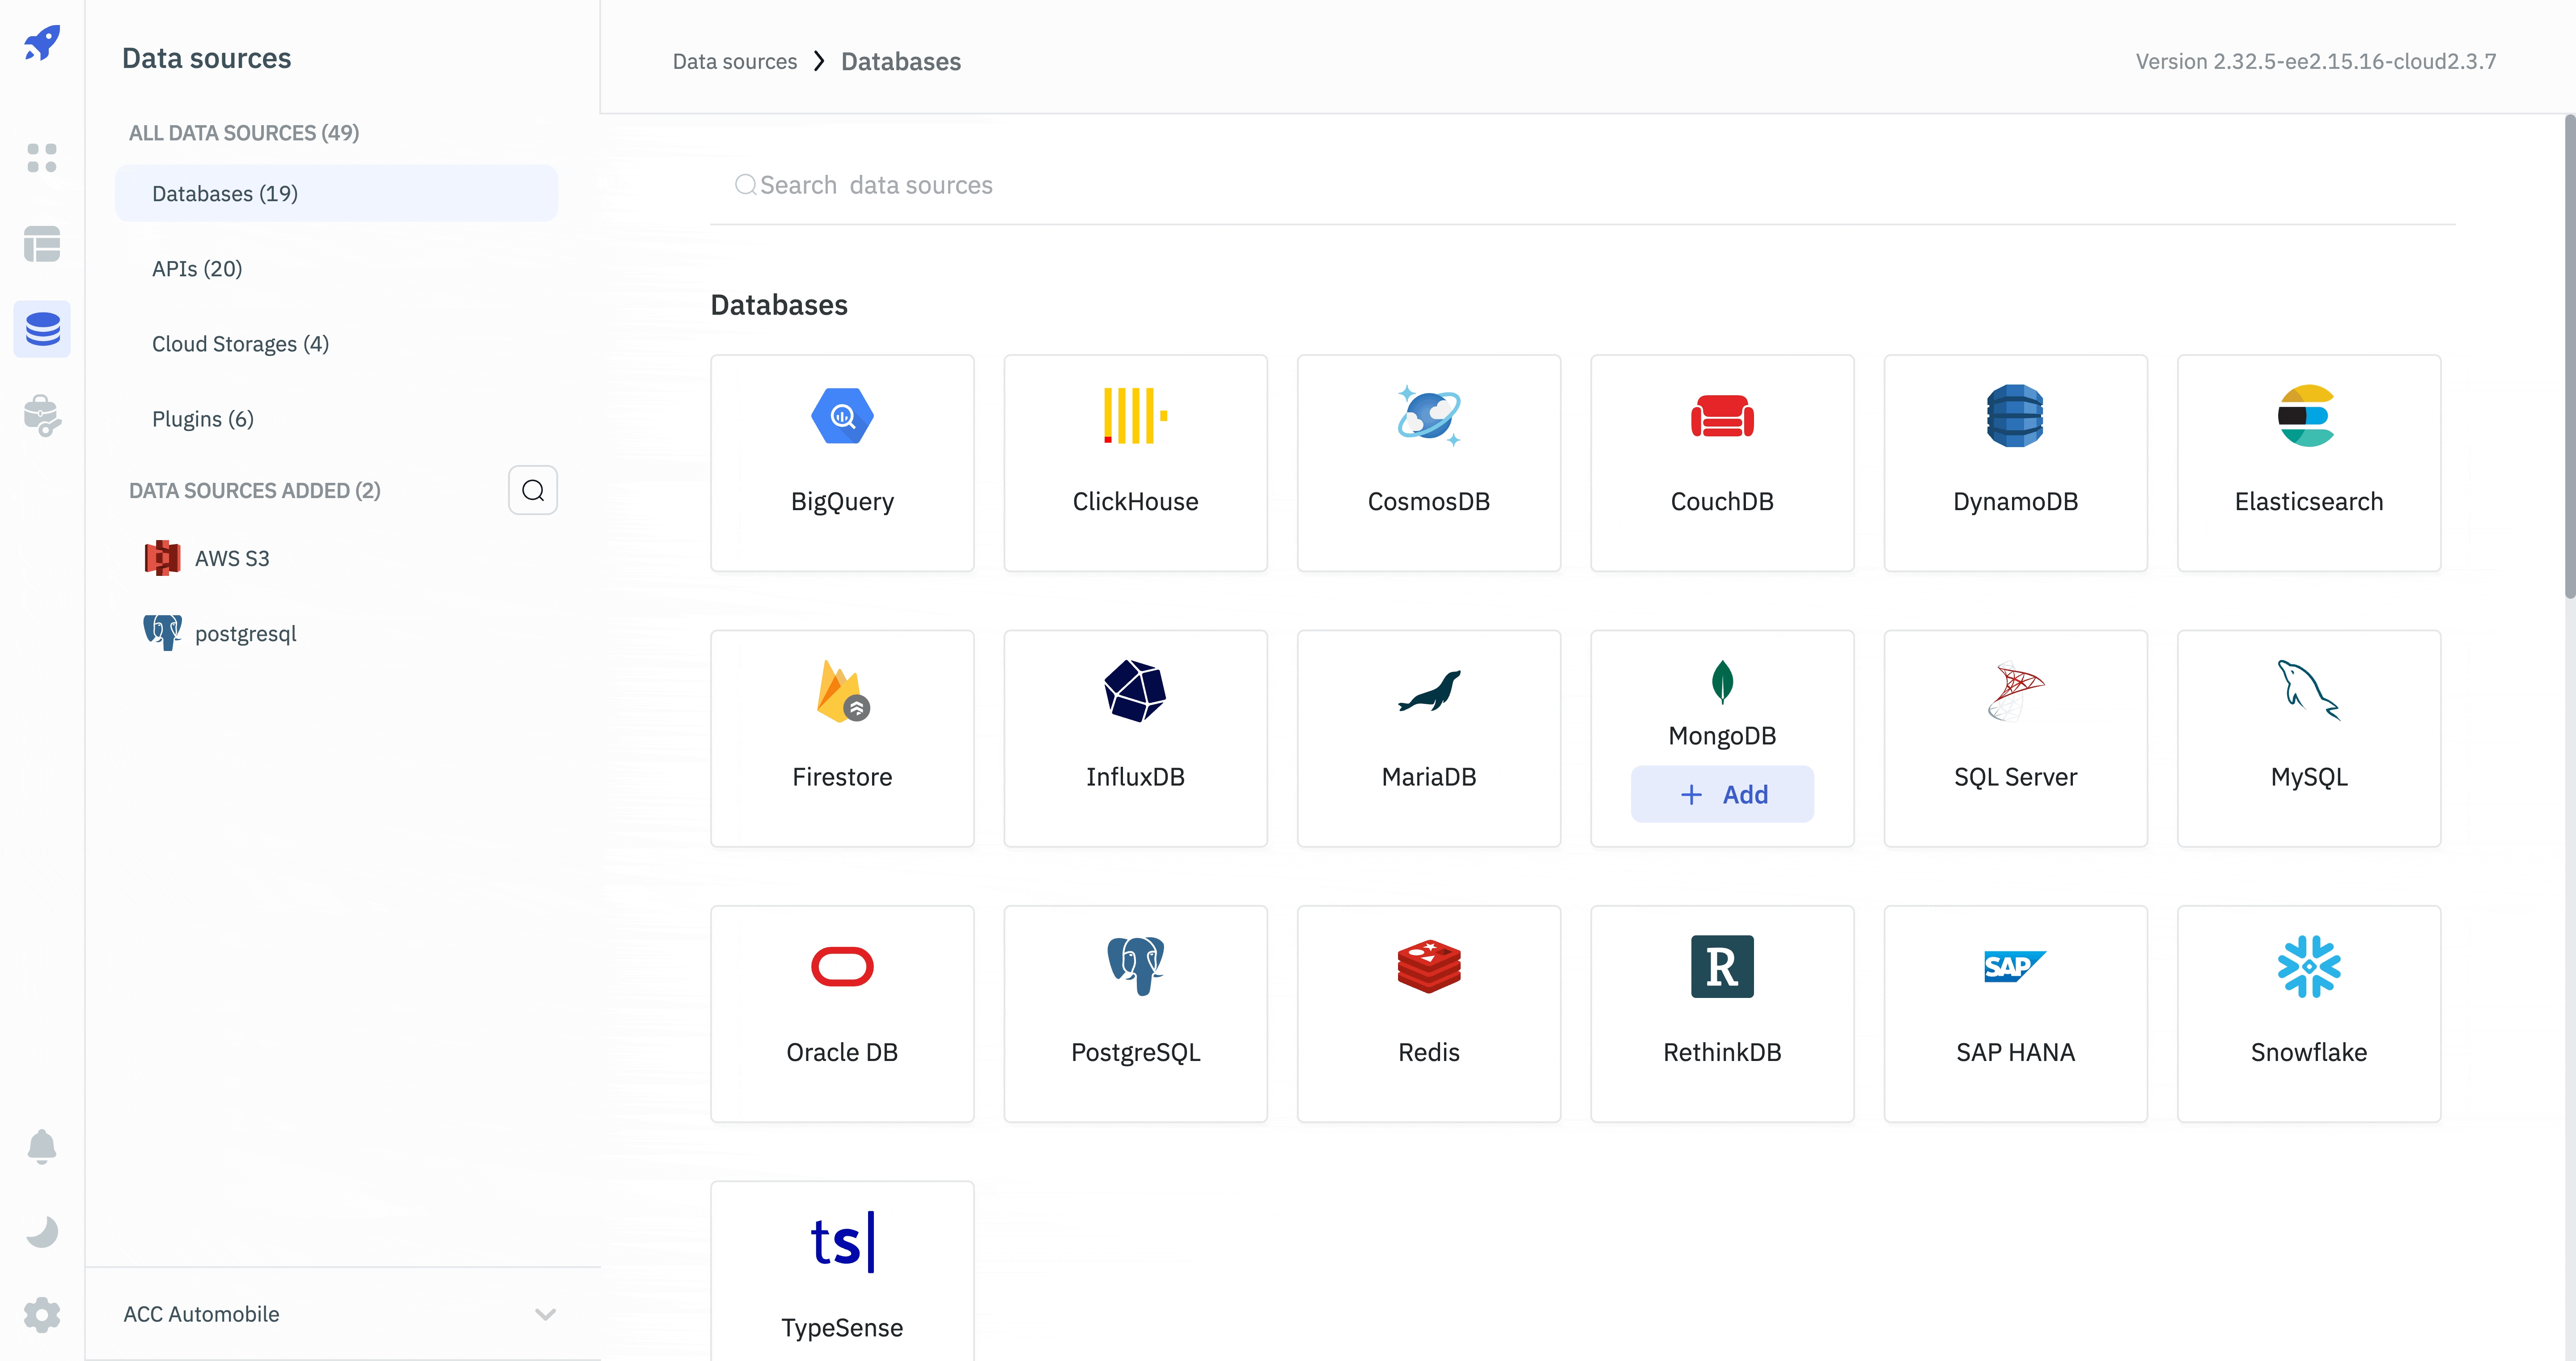Click the Add button for MongoDB
The height and width of the screenshot is (1361, 2576).
point(1721,794)
